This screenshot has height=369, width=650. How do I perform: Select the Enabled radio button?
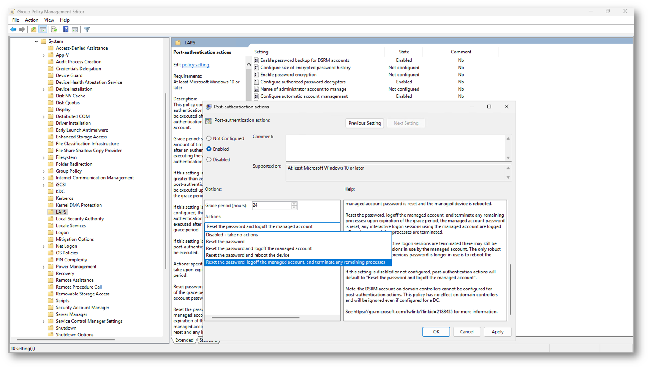tap(209, 149)
